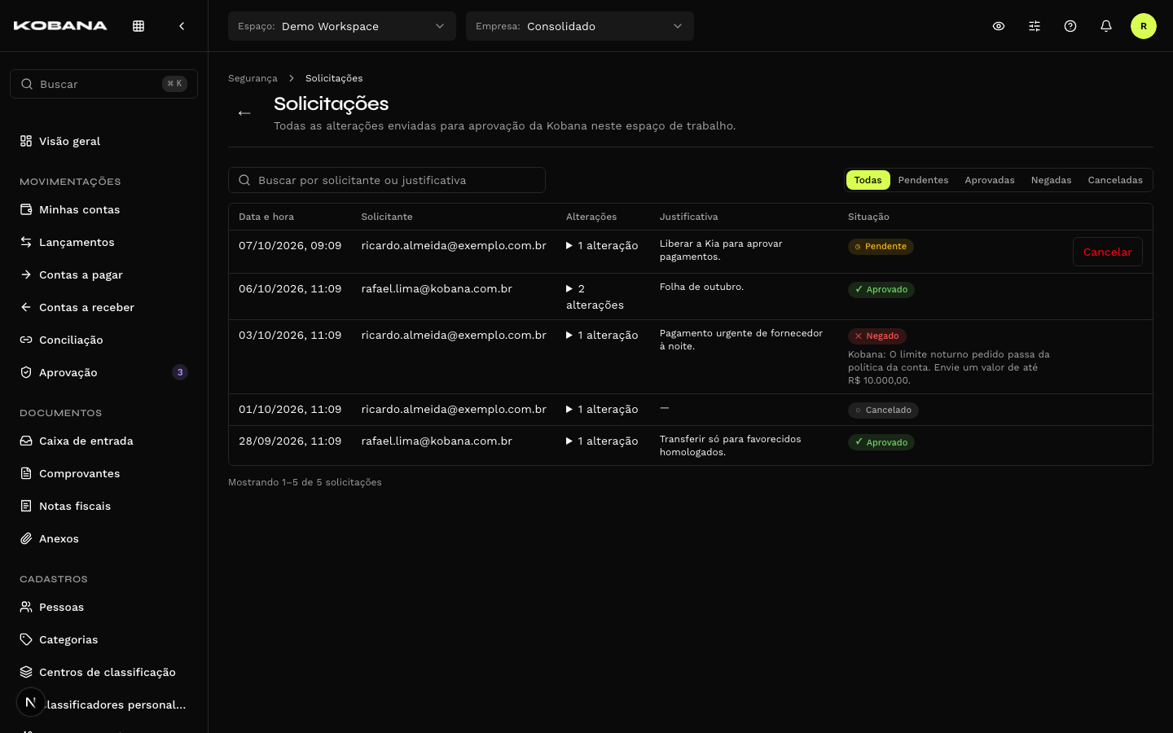Image resolution: width=1173 pixels, height=733 pixels.
Task: Click the Minhas contas wallet icon
Action: point(26,209)
